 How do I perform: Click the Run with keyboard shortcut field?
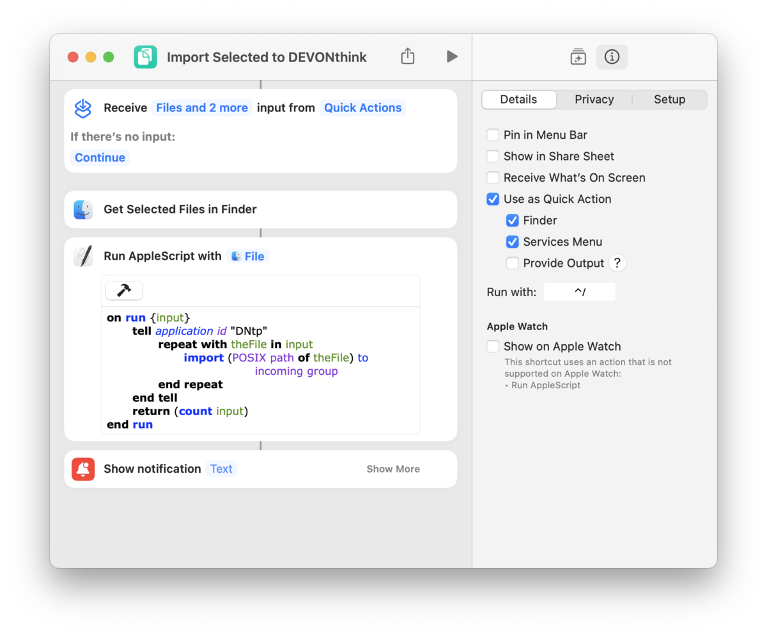(579, 292)
